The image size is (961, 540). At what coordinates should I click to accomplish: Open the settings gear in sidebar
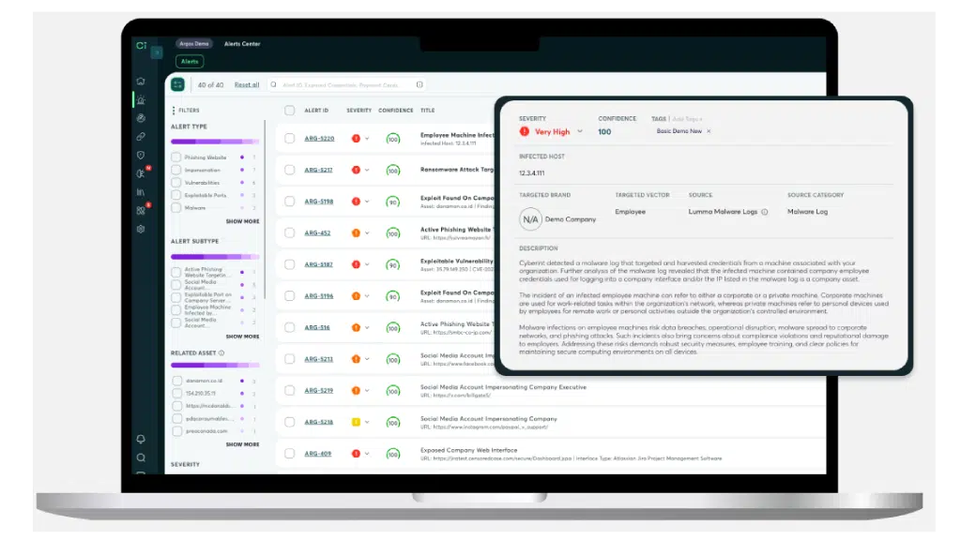point(141,229)
